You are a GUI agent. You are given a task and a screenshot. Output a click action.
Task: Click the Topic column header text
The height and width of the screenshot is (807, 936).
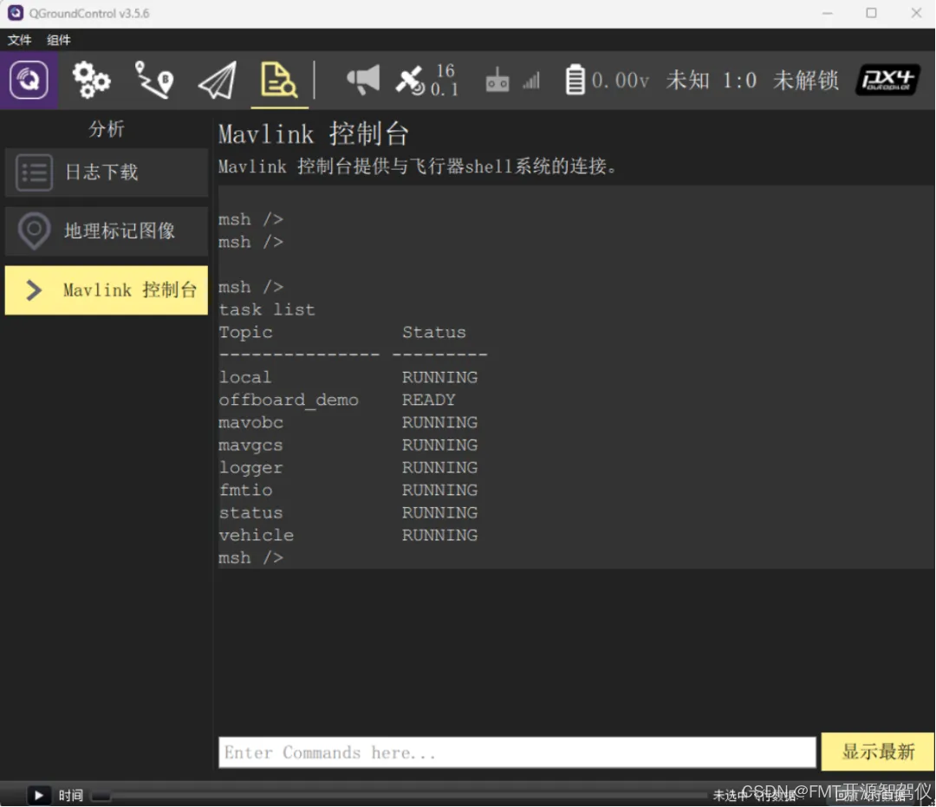(x=245, y=333)
